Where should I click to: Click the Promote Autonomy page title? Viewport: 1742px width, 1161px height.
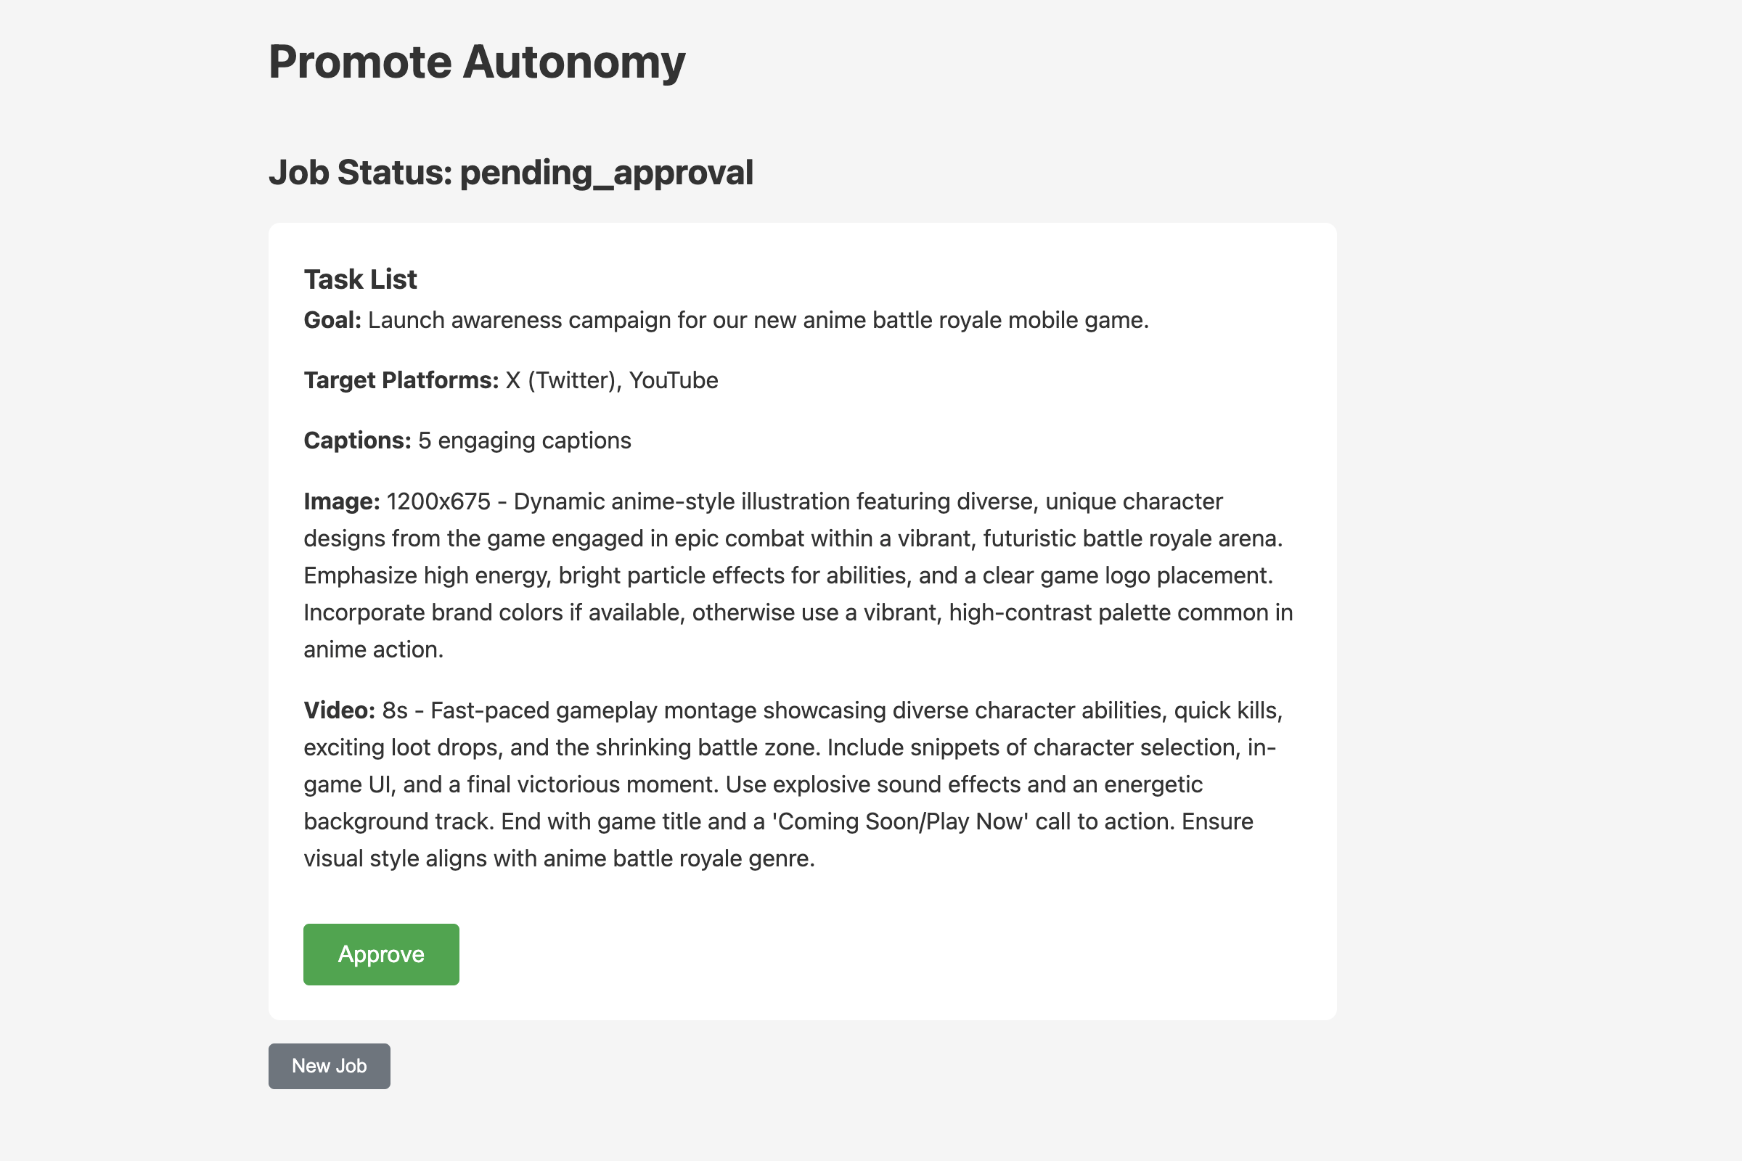pyautogui.click(x=476, y=62)
